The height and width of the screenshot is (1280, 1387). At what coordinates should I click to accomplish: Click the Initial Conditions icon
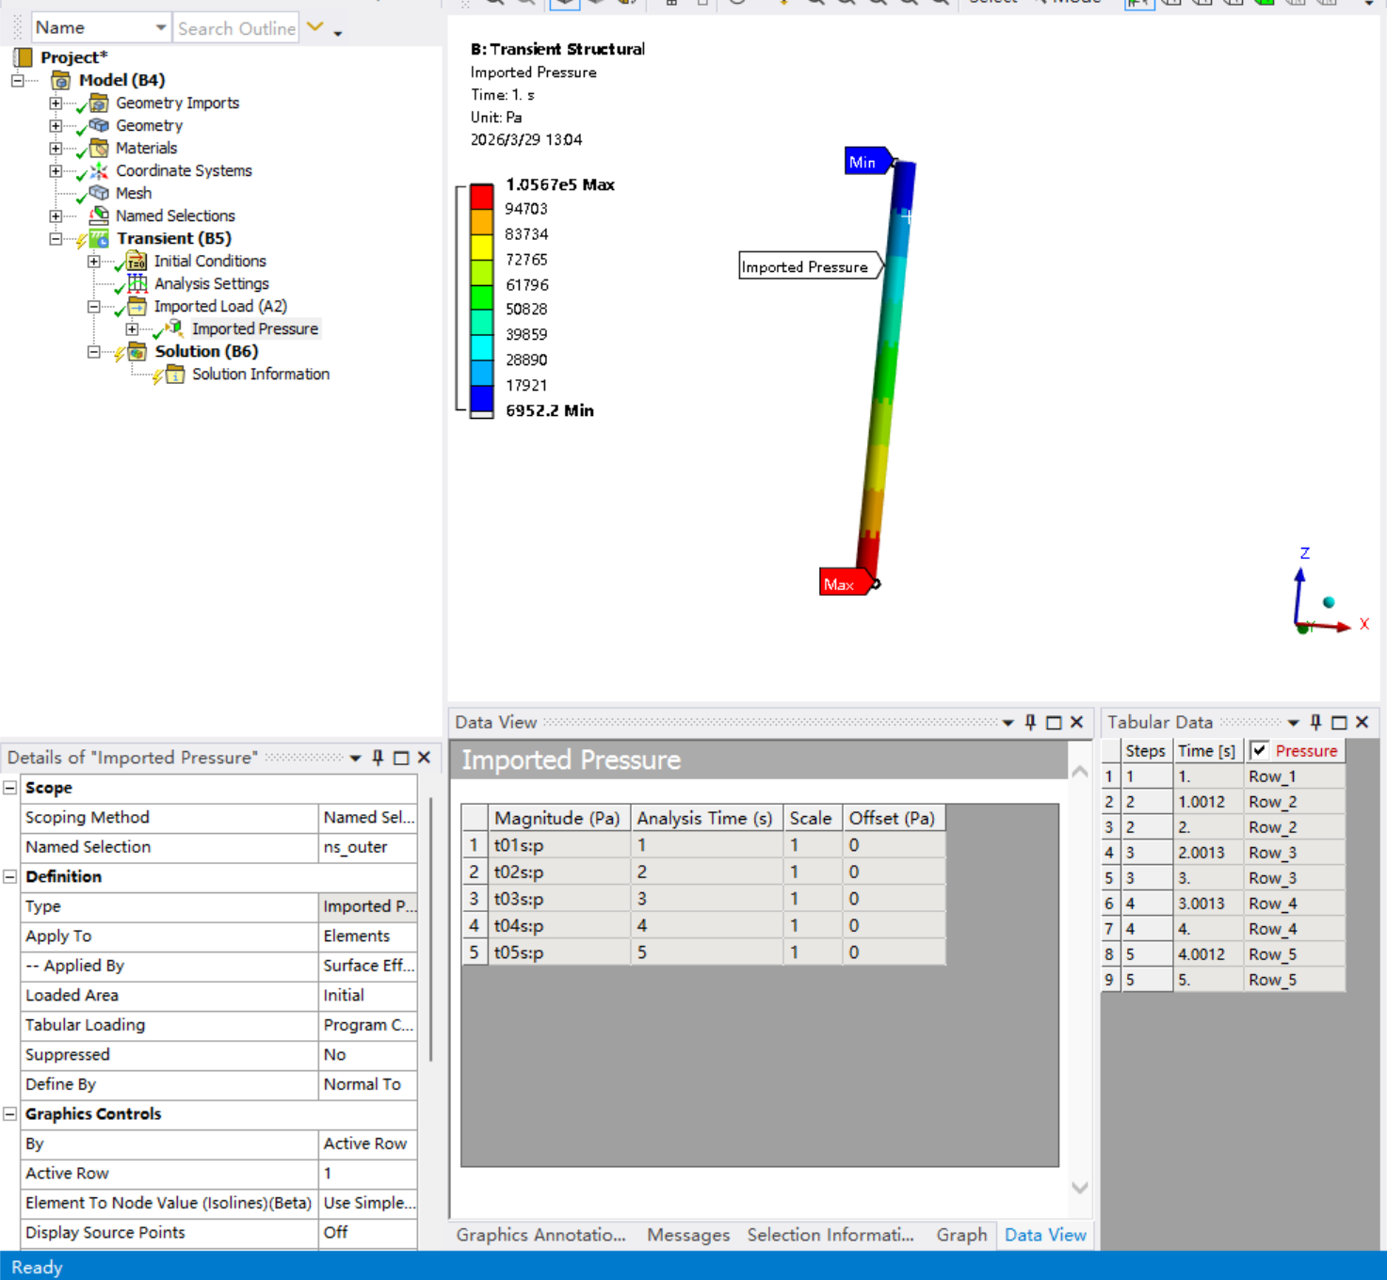[x=137, y=261]
